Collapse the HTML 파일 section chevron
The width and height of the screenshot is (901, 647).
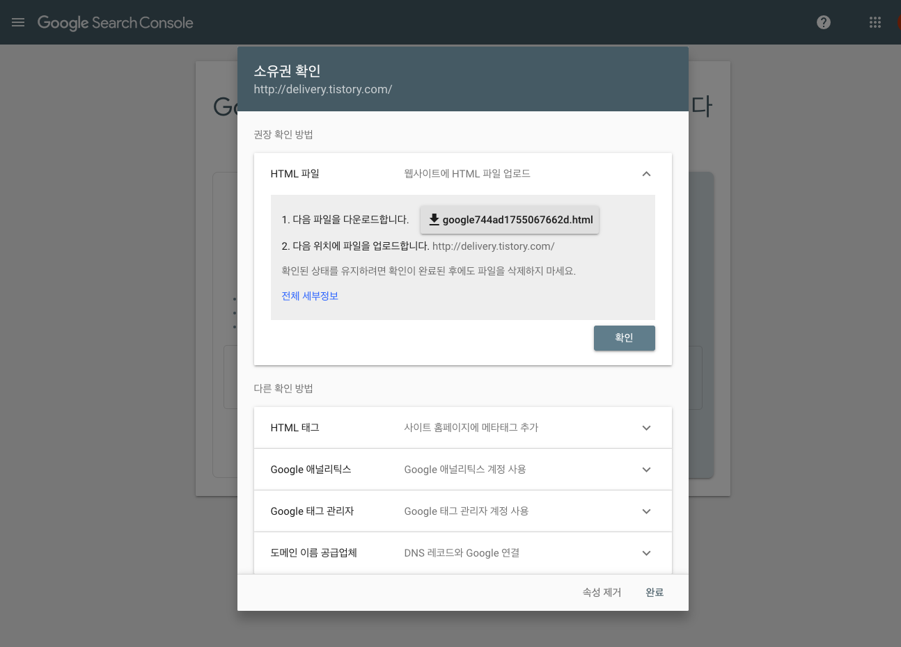[646, 174]
